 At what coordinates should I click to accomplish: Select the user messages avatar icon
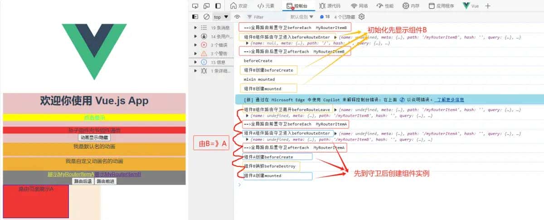tap(204, 36)
